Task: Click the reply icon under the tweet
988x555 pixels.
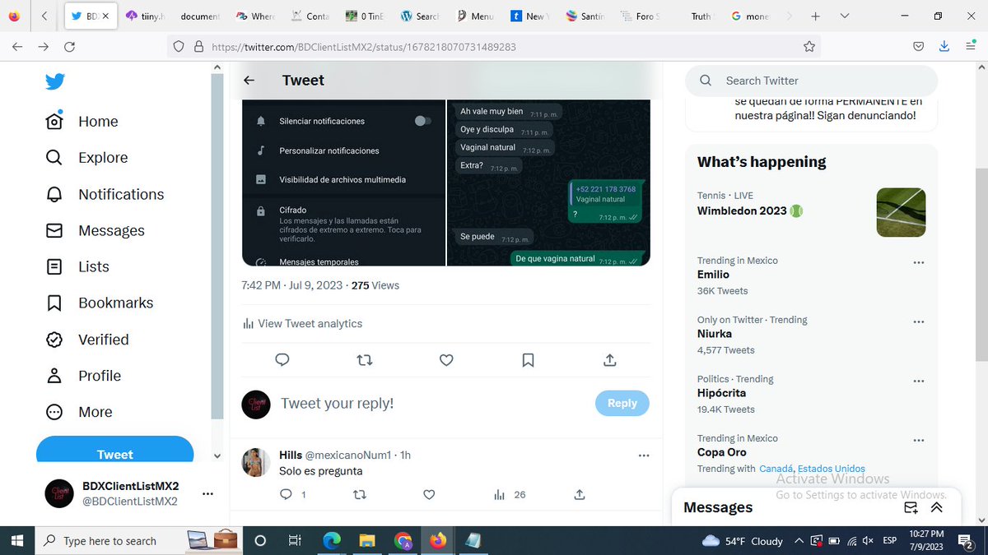Action: (x=282, y=360)
